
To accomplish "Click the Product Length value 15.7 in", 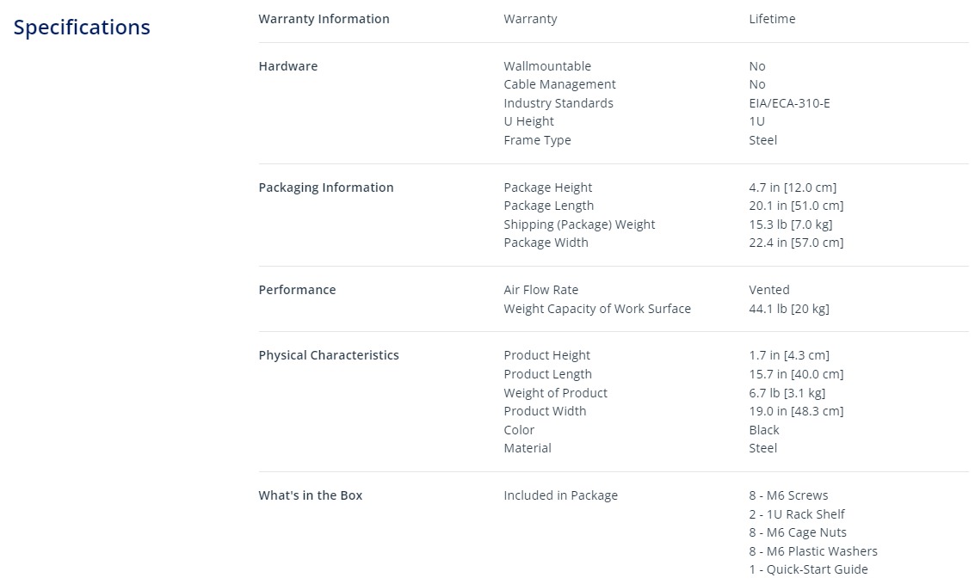I will [796, 374].
